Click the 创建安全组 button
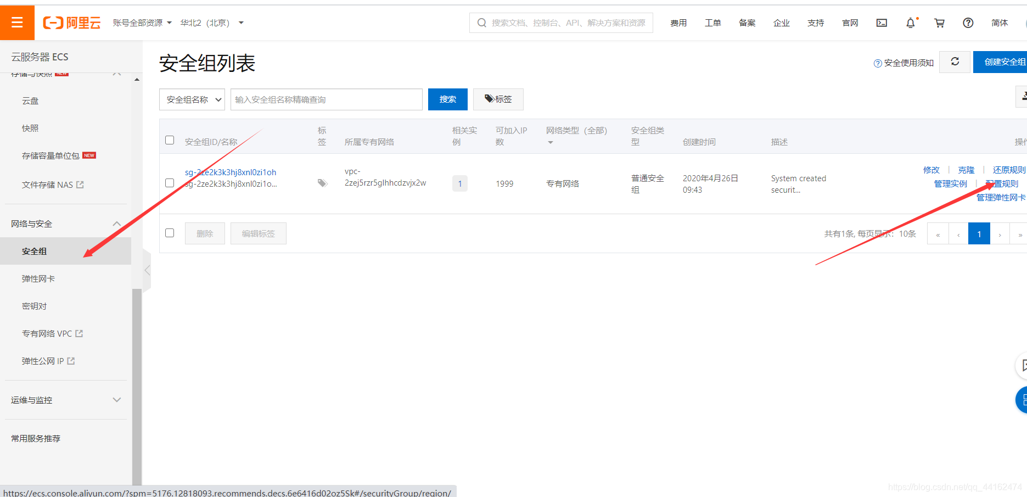Screen dimensions: 1027x497 (1000, 62)
